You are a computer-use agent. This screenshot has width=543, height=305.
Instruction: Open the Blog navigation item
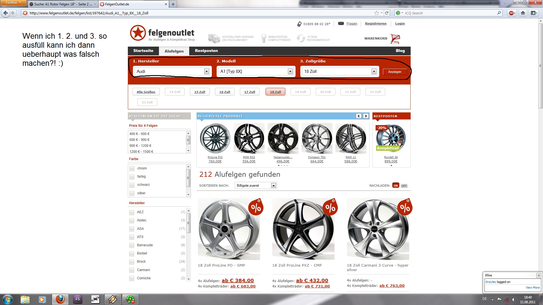click(x=400, y=51)
